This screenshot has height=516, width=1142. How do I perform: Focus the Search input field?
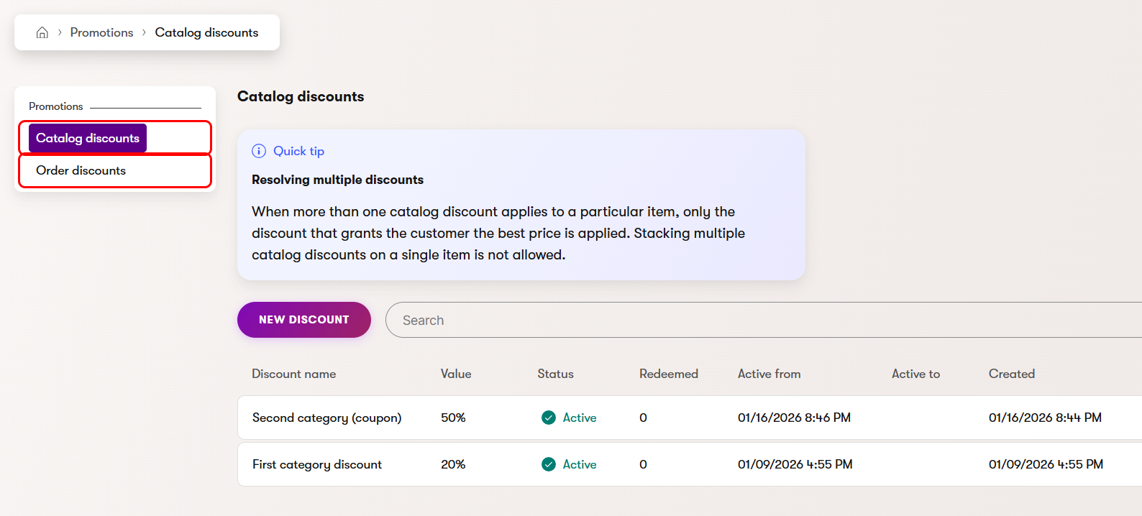click(762, 320)
